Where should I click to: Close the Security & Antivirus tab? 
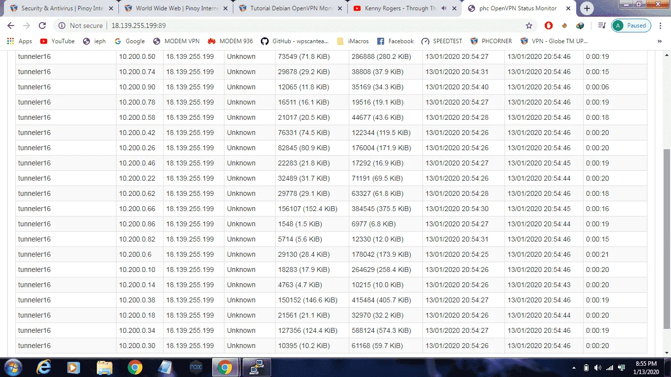coord(111,8)
